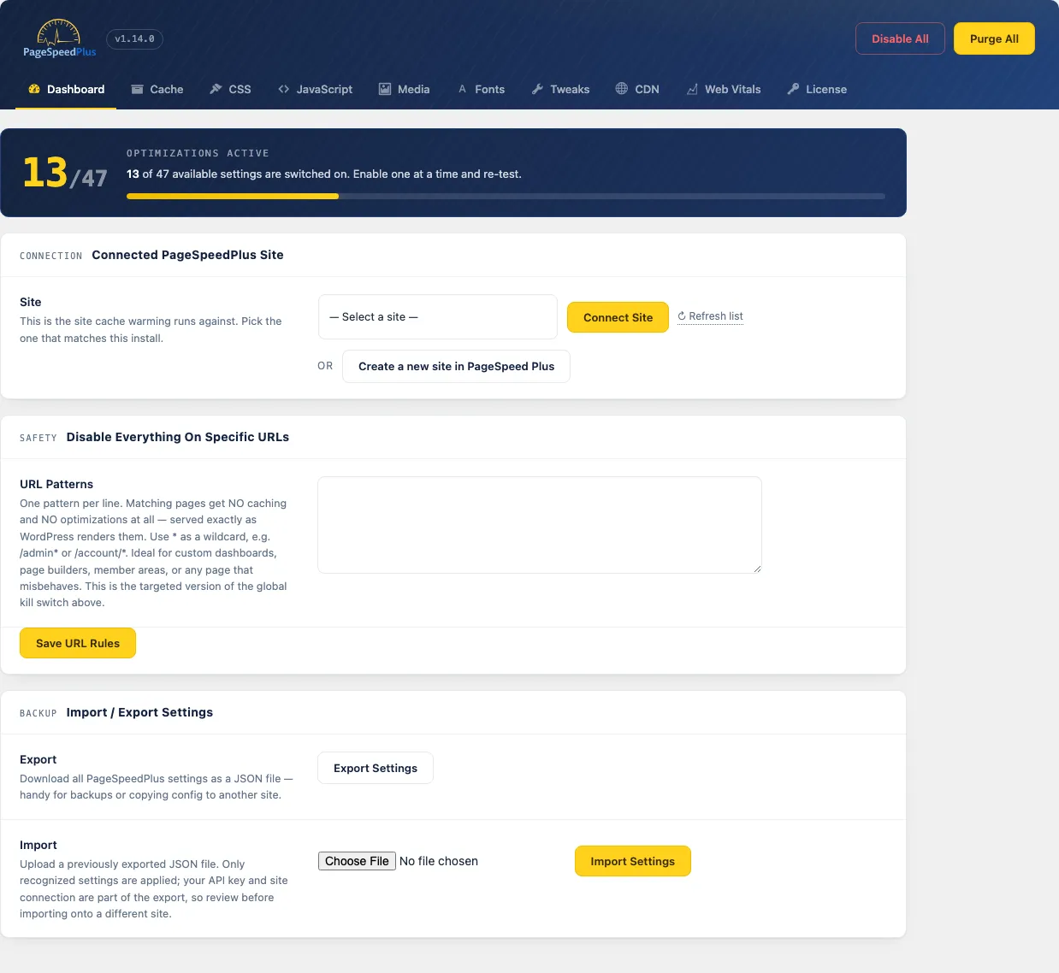Viewport: 1059px width, 973px height.
Task: Click the CDN globe icon
Action: click(622, 89)
